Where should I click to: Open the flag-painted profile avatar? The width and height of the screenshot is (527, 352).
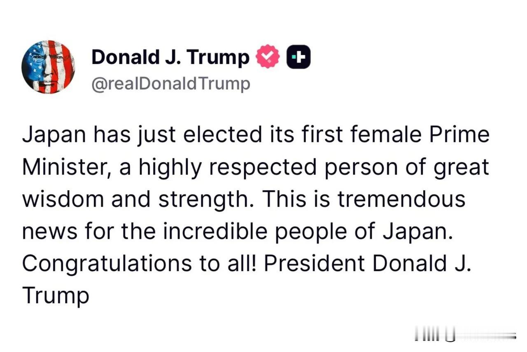pyautogui.click(x=48, y=67)
